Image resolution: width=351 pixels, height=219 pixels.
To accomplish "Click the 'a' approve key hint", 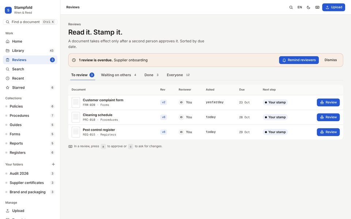I will coord(103,146).
